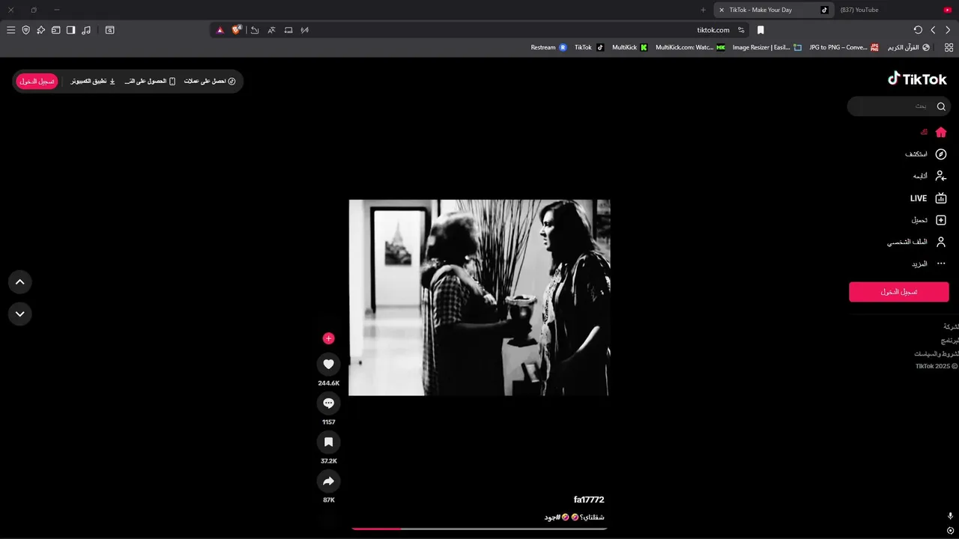The image size is (959, 539).
Task: Follow creator with the red plus icon
Action: pyautogui.click(x=328, y=338)
